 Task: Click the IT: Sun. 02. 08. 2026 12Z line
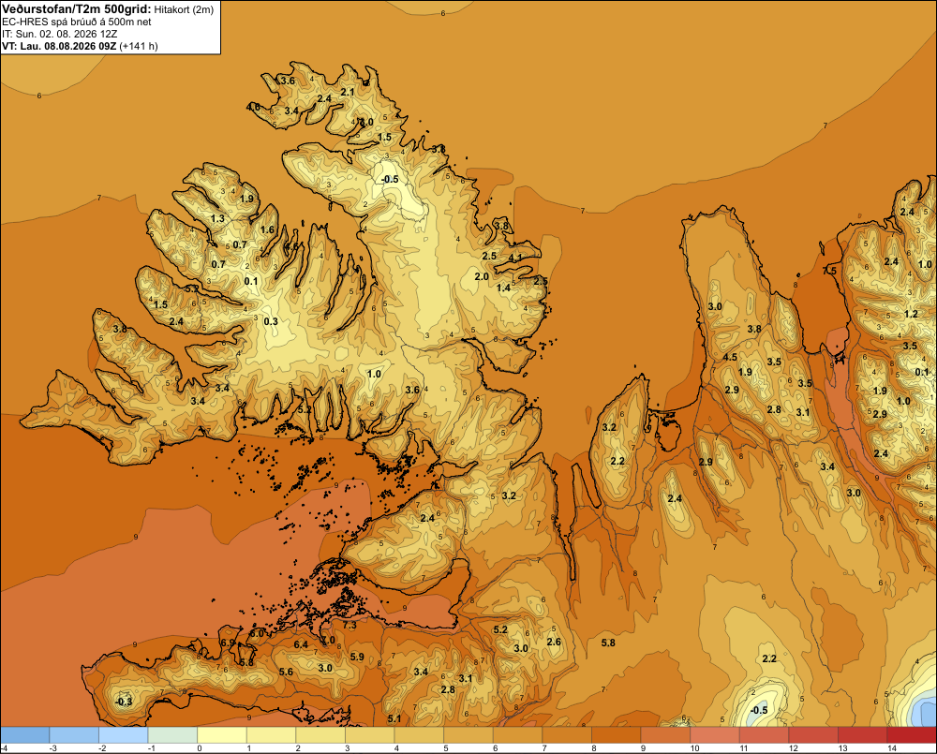pyautogui.click(x=59, y=34)
